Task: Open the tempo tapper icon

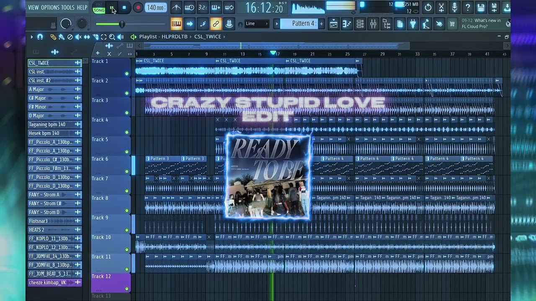Action: point(426,24)
